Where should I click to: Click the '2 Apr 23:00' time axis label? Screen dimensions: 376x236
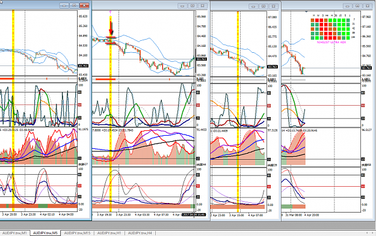click(218, 215)
